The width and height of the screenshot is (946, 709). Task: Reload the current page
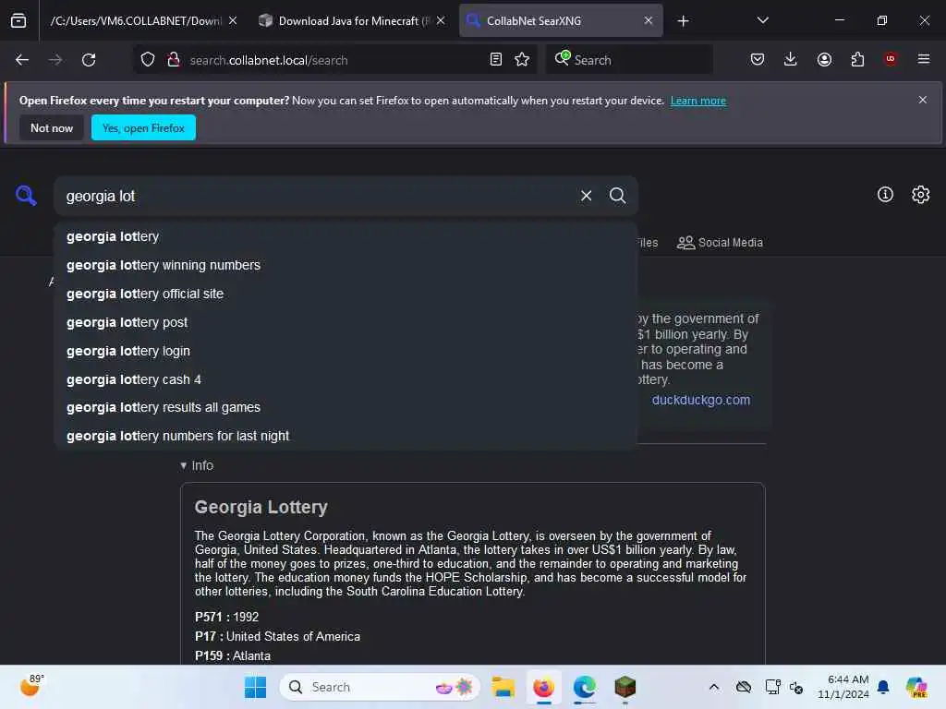tap(89, 60)
